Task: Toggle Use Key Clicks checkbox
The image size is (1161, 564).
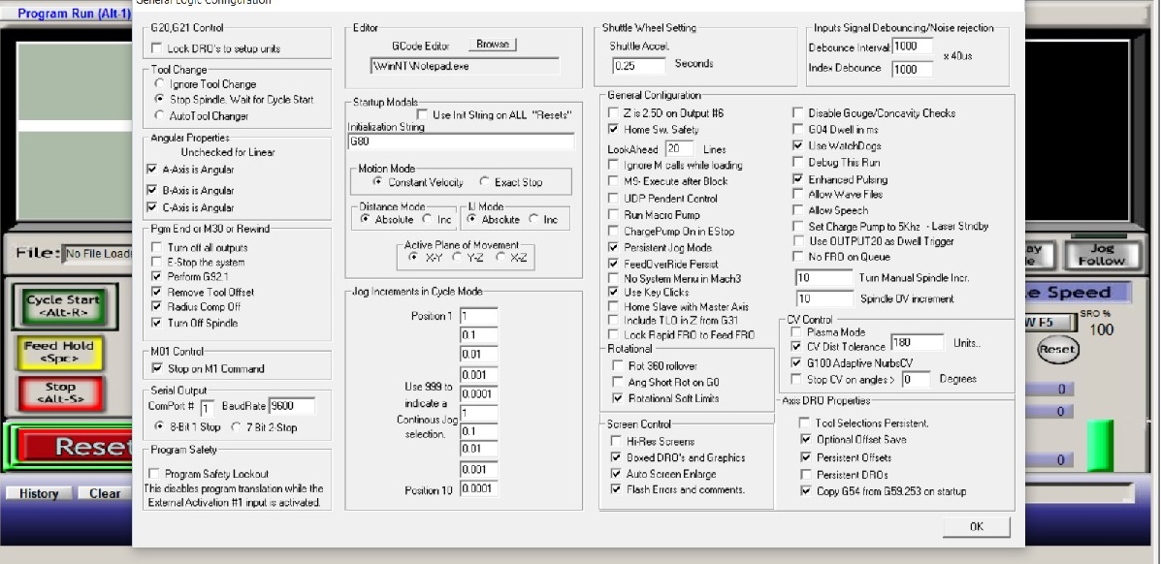Action: (613, 292)
